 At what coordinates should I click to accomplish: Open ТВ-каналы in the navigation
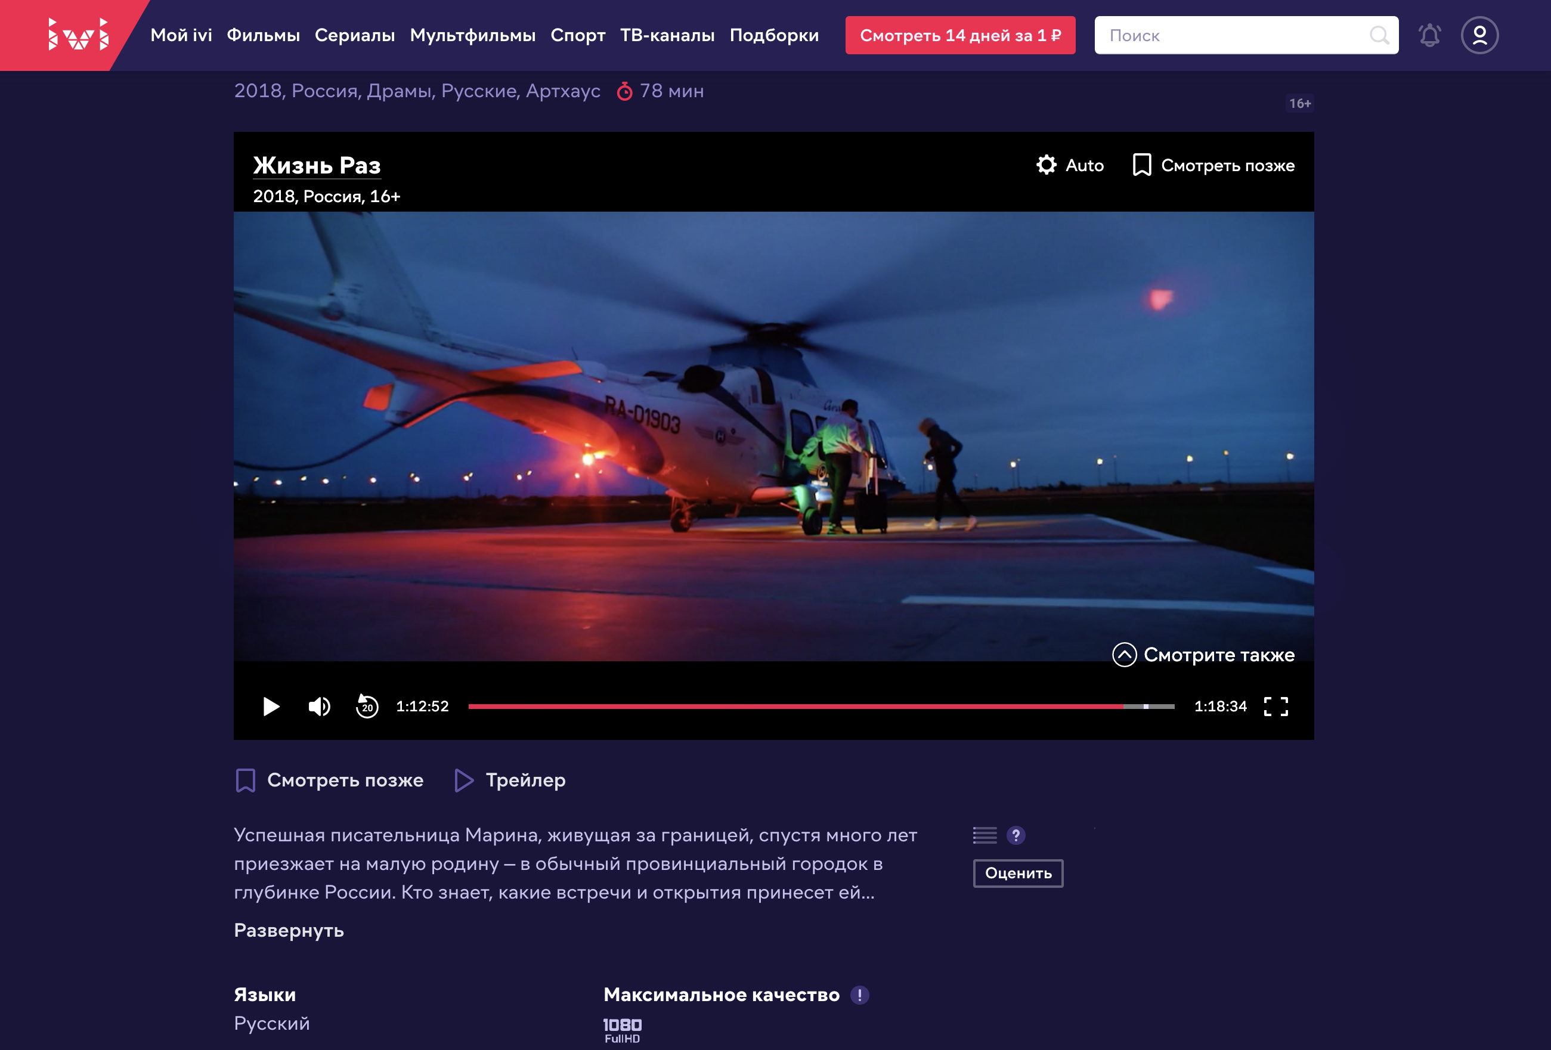point(667,35)
